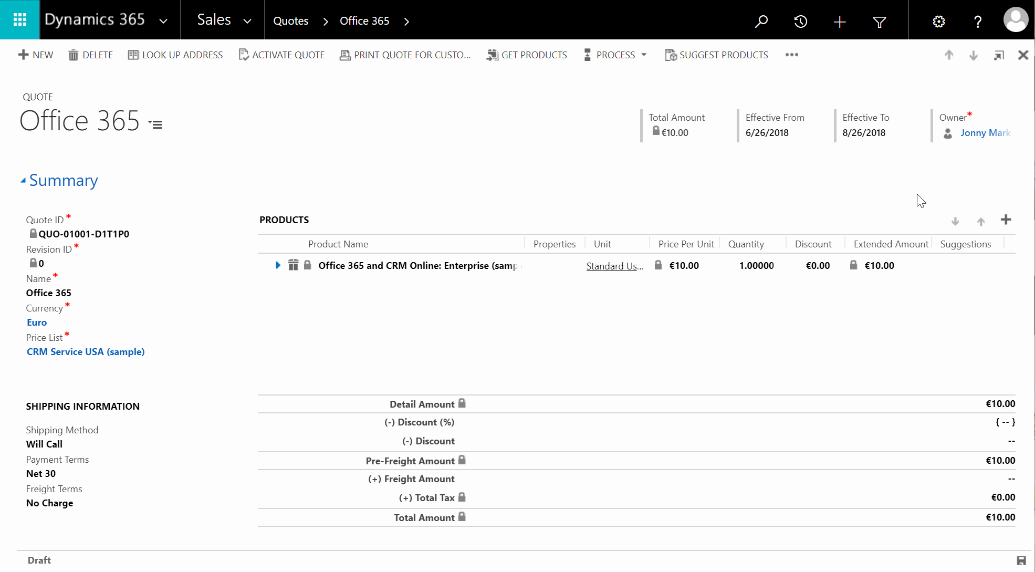Click the search magnifier icon
Image resolution: width=1035 pixels, height=572 pixels.
(761, 21)
